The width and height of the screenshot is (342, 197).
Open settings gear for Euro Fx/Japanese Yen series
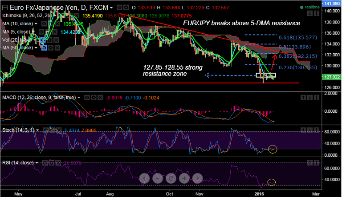click(126, 8)
